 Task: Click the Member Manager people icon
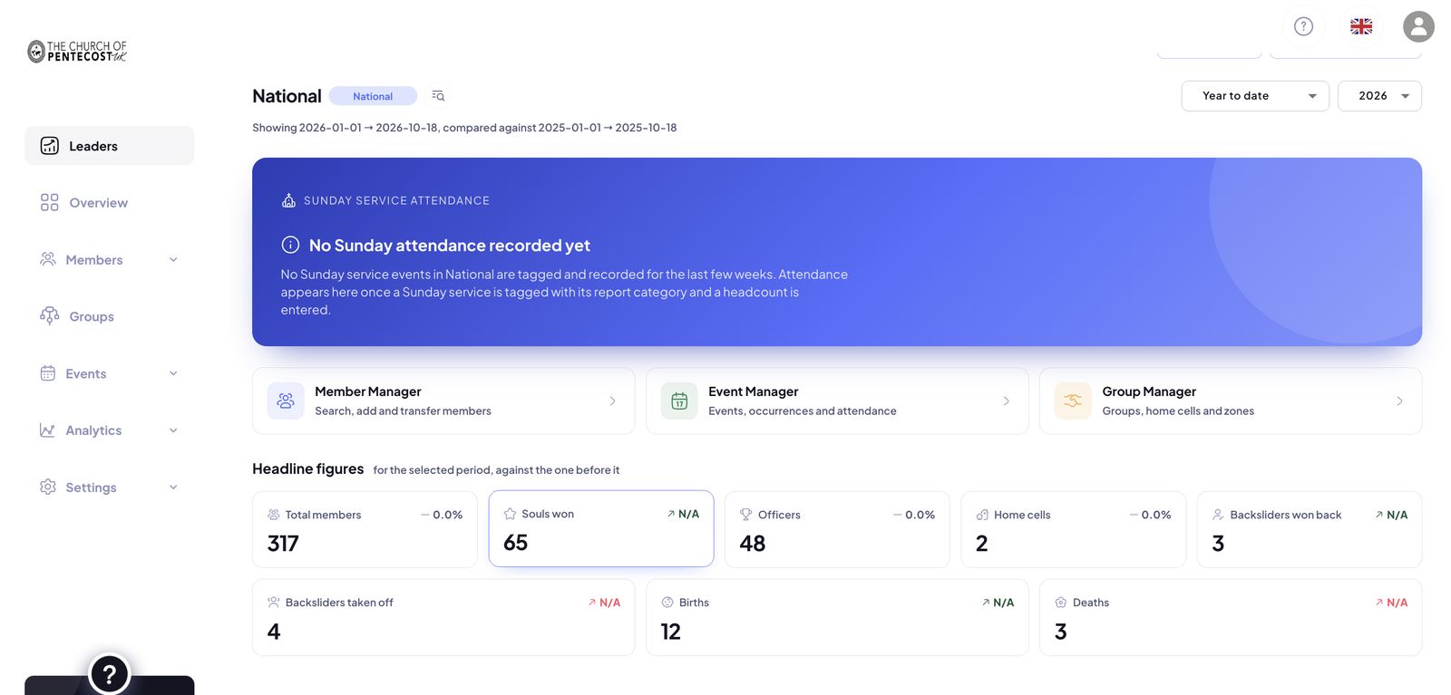[x=286, y=401]
